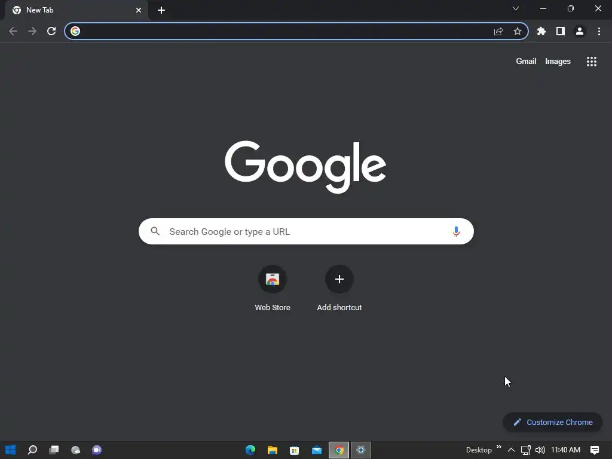Open the Web Store shortcut

coord(273,289)
